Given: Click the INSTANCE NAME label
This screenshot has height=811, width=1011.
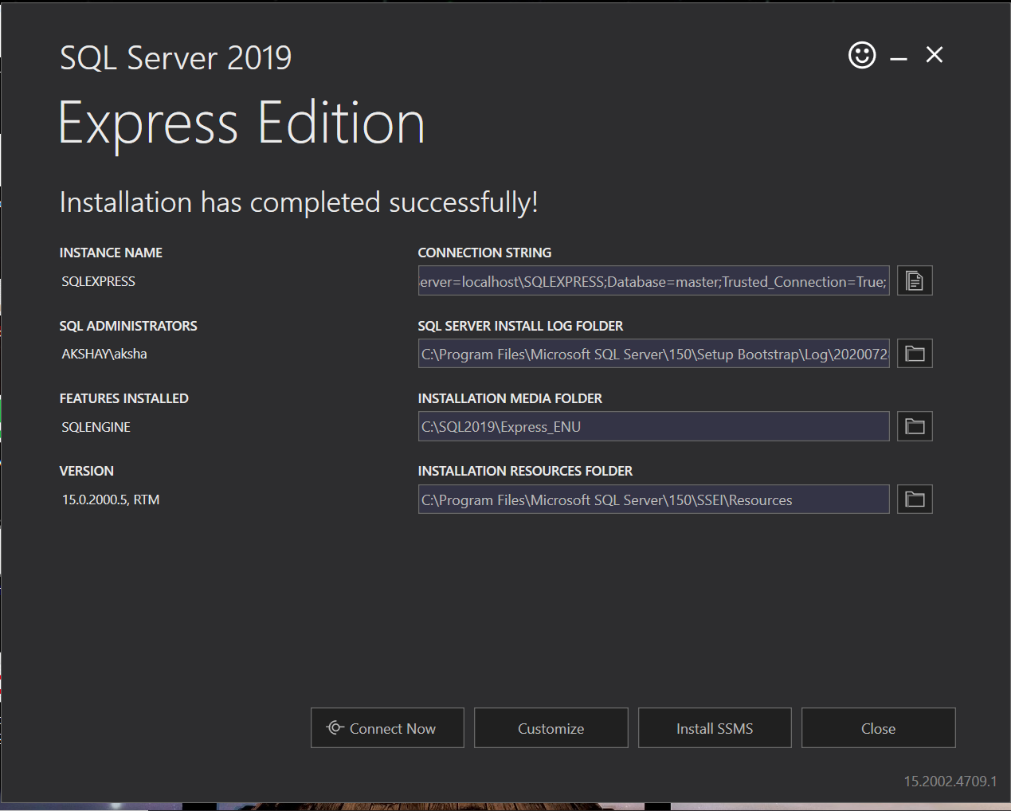Looking at the screenshot, I should (x=111, y=253).
